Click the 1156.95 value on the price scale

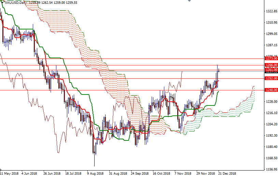pos(271,169)
